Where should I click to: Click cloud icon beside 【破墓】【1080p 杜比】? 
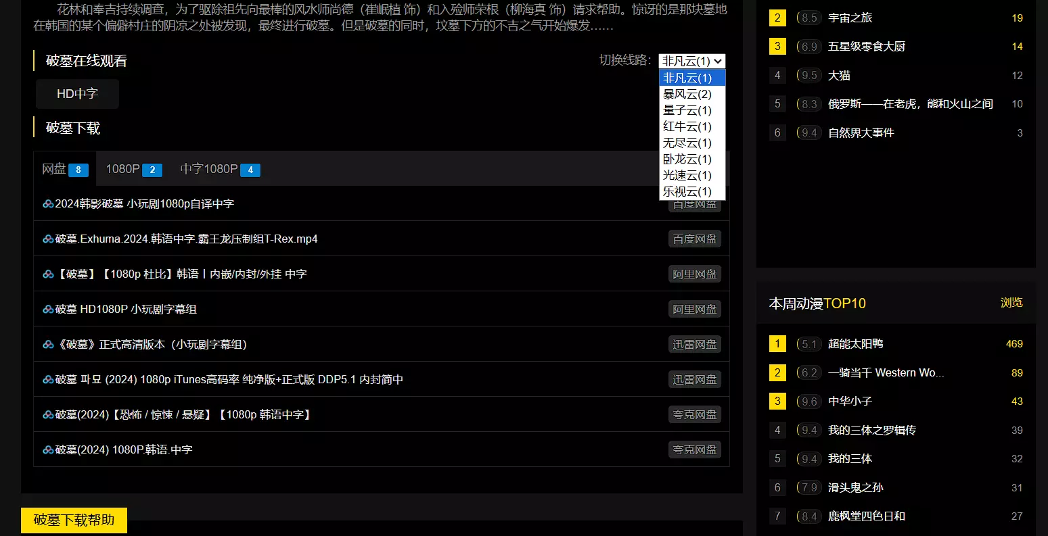(x=48, y=274)
